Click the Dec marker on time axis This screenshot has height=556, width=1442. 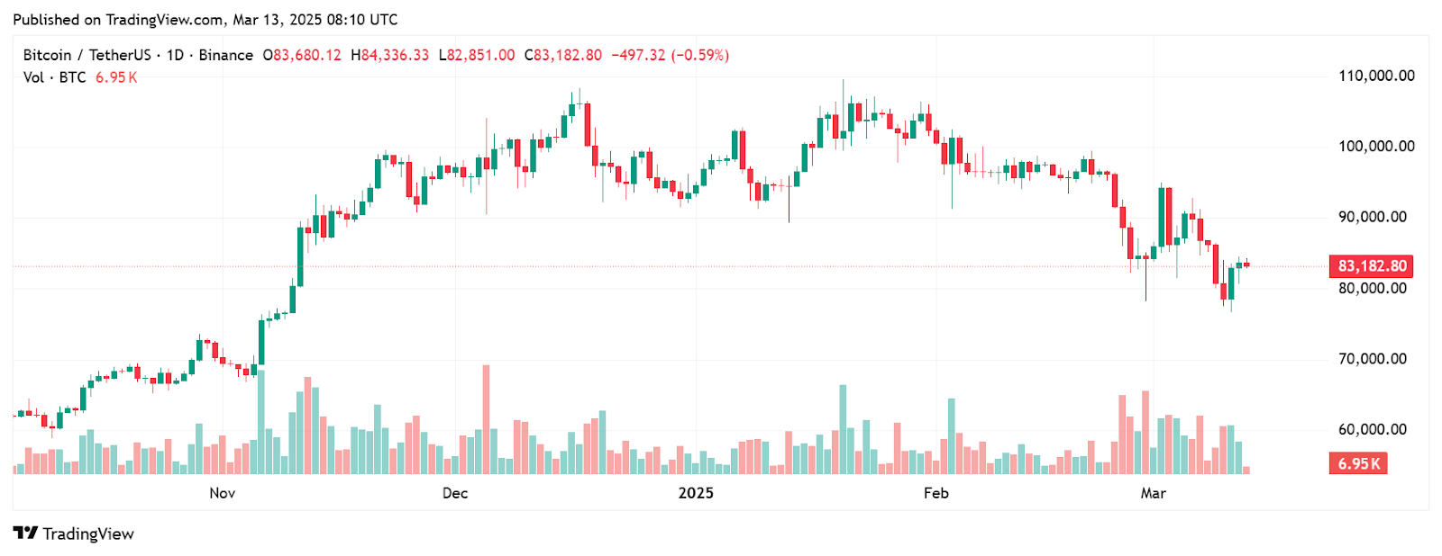click(x=455, y=493)
